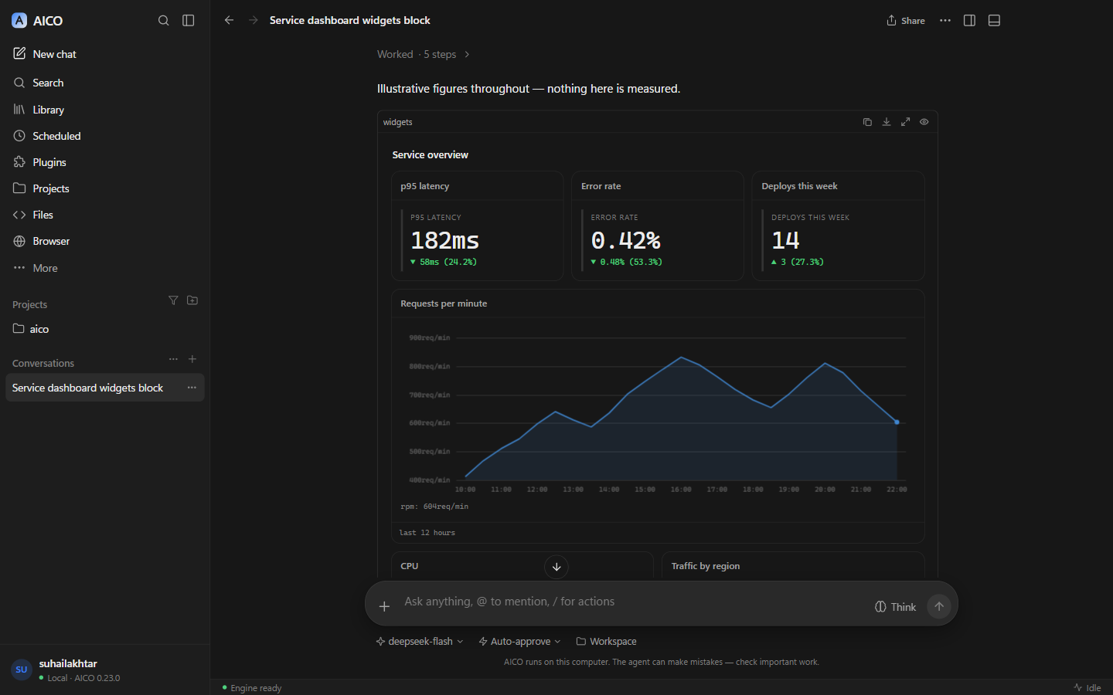This screenshot has width=1113, height=695.
Task: Open search from sidebar header magnifier icon
Action: [x=164, y=21]
